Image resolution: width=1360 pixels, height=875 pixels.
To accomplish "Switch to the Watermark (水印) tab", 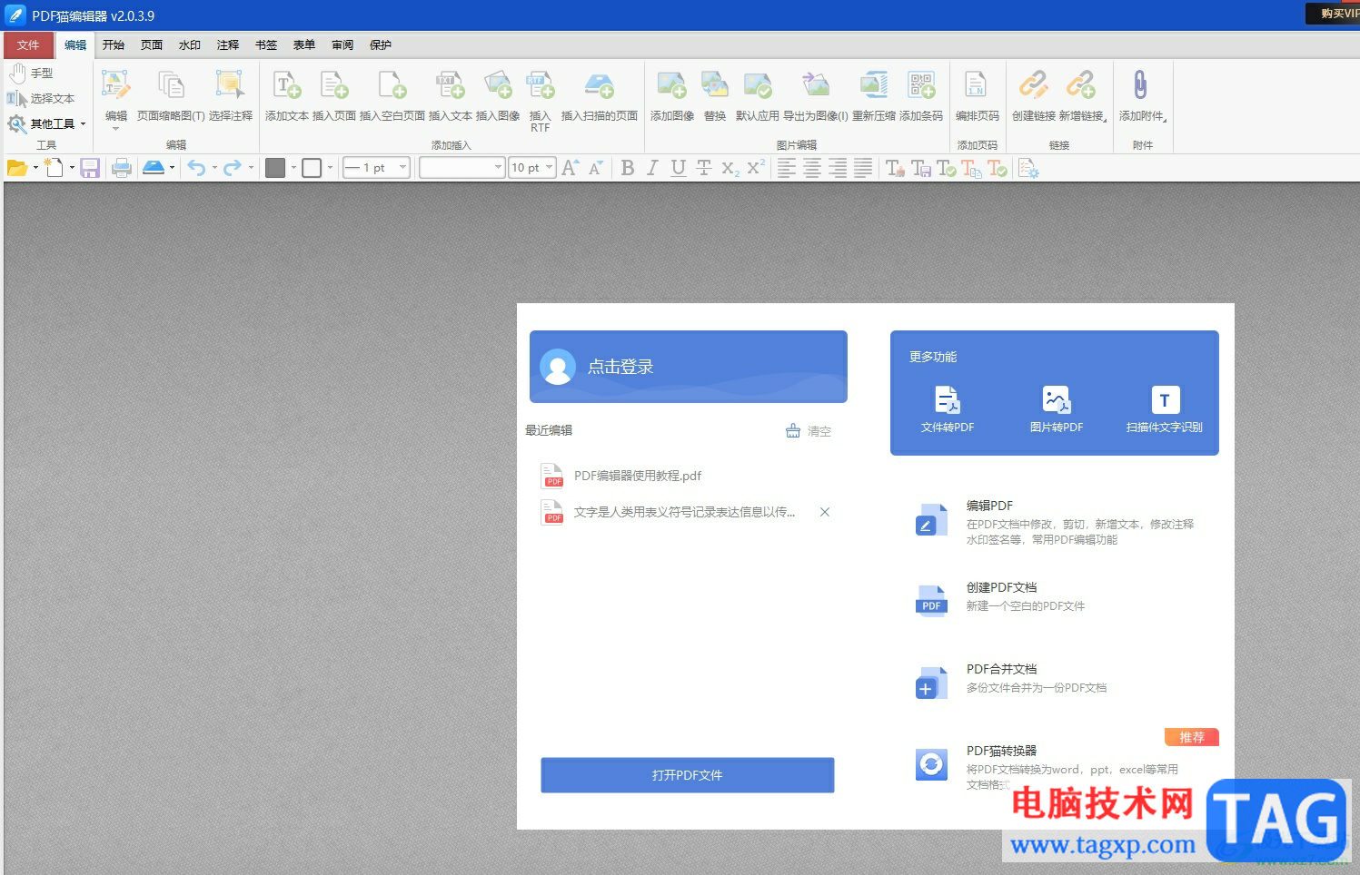I will tap(190, 44).
